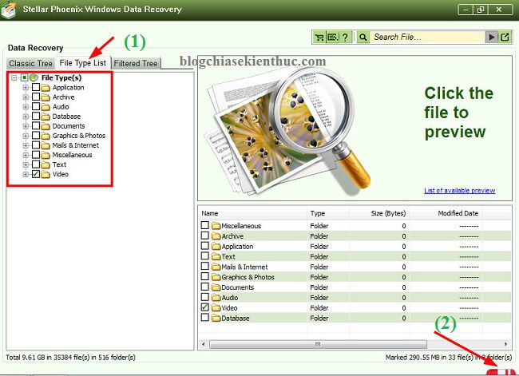Expand the Archive tree node
Image resolution: width=519 pixels, height=376 pixels.
[26, 97]
